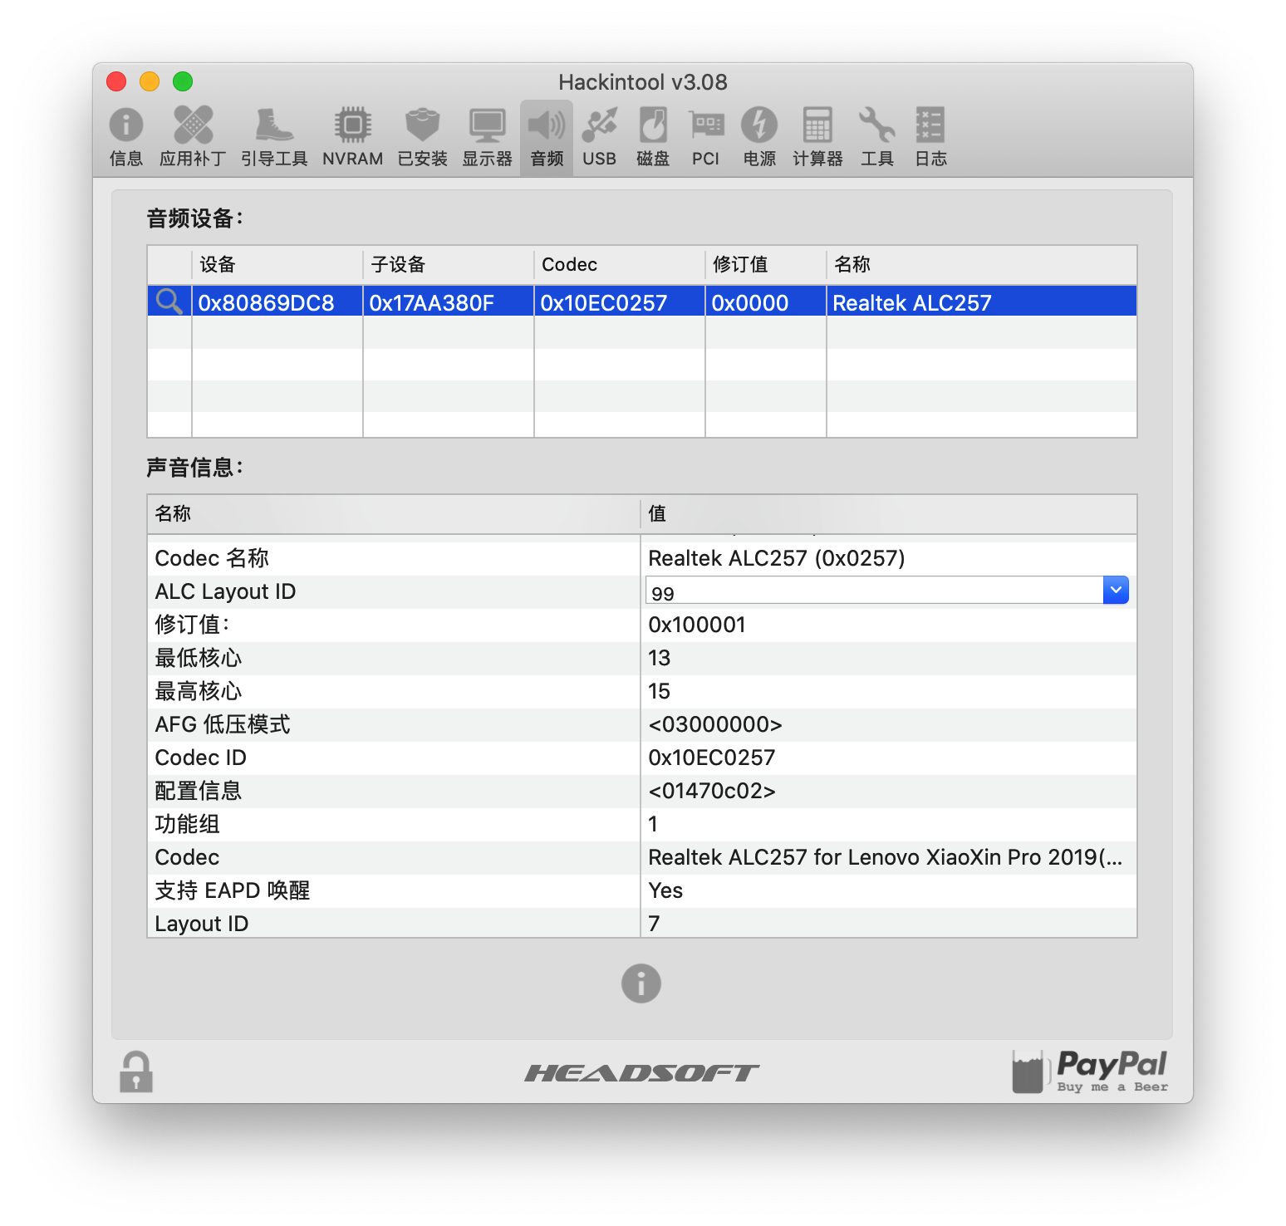Click AFG 低压模式 value <03000000>
Viewport: 1286px width, 1226px height.
(715, 724)
